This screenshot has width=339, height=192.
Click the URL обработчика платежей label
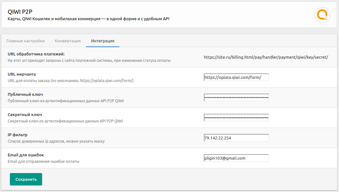coord(36,54)
